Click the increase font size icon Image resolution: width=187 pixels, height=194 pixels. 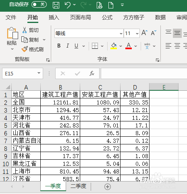[144, 33]
